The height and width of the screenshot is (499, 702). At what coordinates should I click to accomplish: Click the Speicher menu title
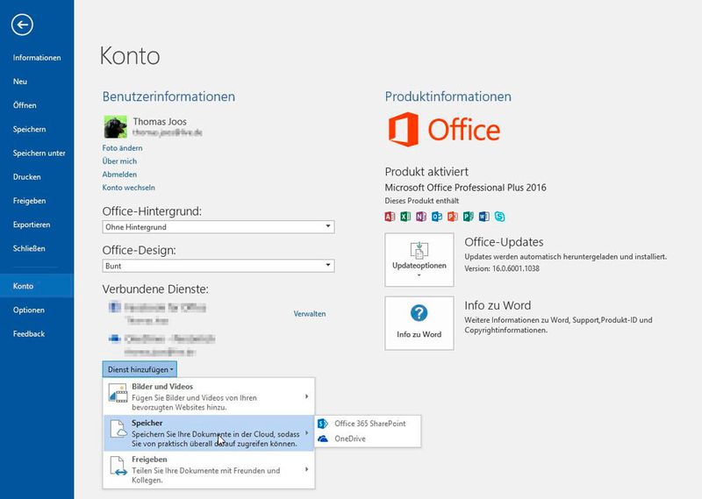coord(147,423)
